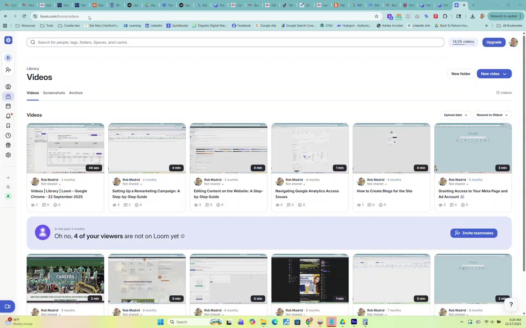Screen dimensions: 526x328
Task: Open the gift icon in sidebar
Action: [8, 145]
